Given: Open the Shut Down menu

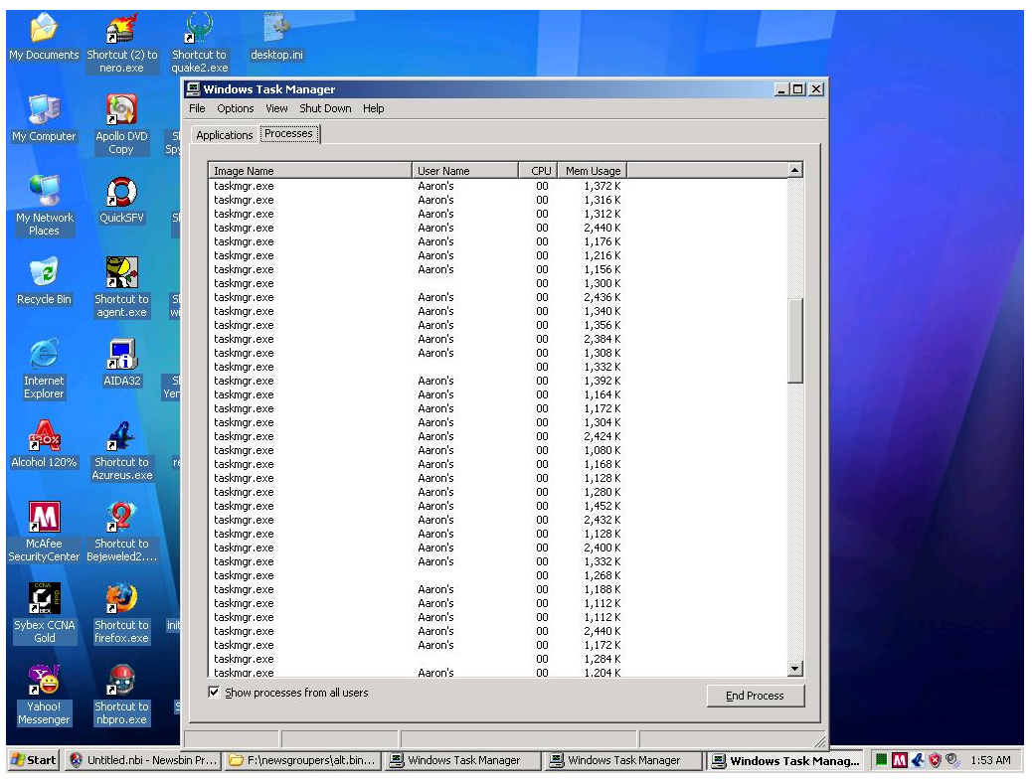Looking at the screenshot, I should (x=325, y=108).
